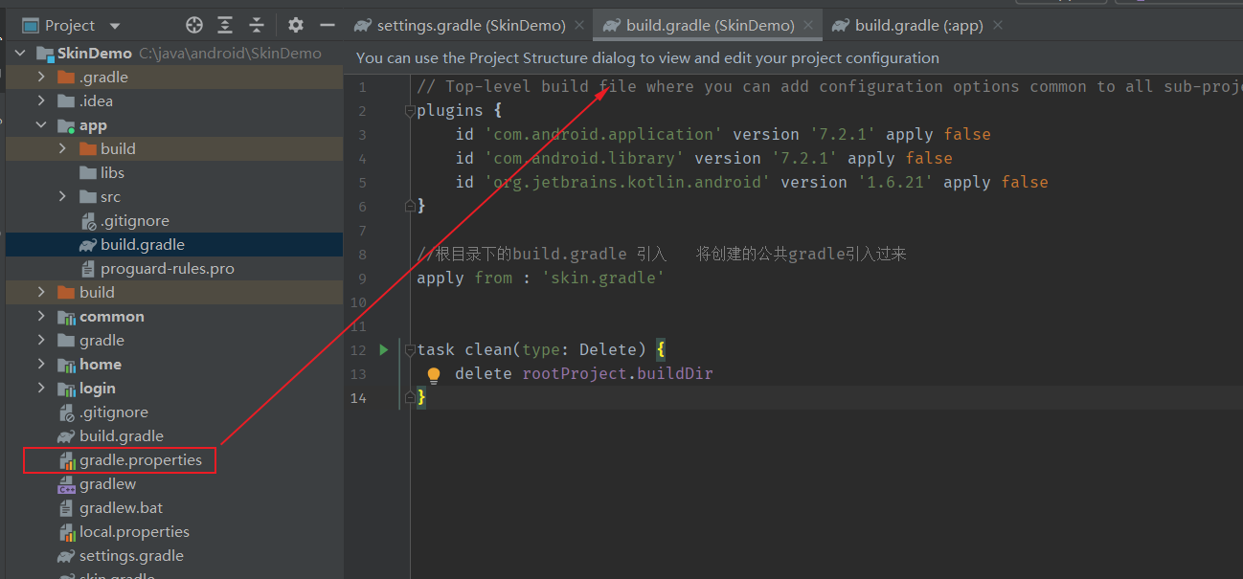The height and width of the screenshot is (579, 1243).
Task: Click the Expand All icon in Project panel
Action: 225,26
